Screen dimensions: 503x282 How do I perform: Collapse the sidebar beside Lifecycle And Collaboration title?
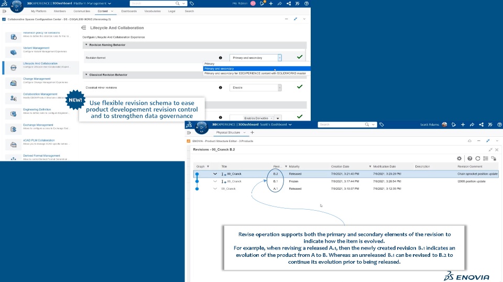[84, 28]
